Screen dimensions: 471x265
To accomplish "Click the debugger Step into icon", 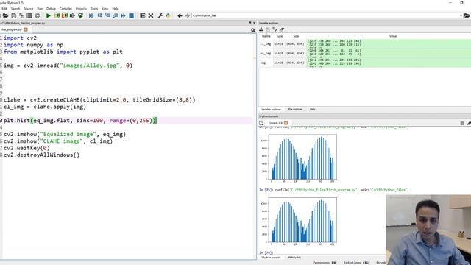I will 107,15.
